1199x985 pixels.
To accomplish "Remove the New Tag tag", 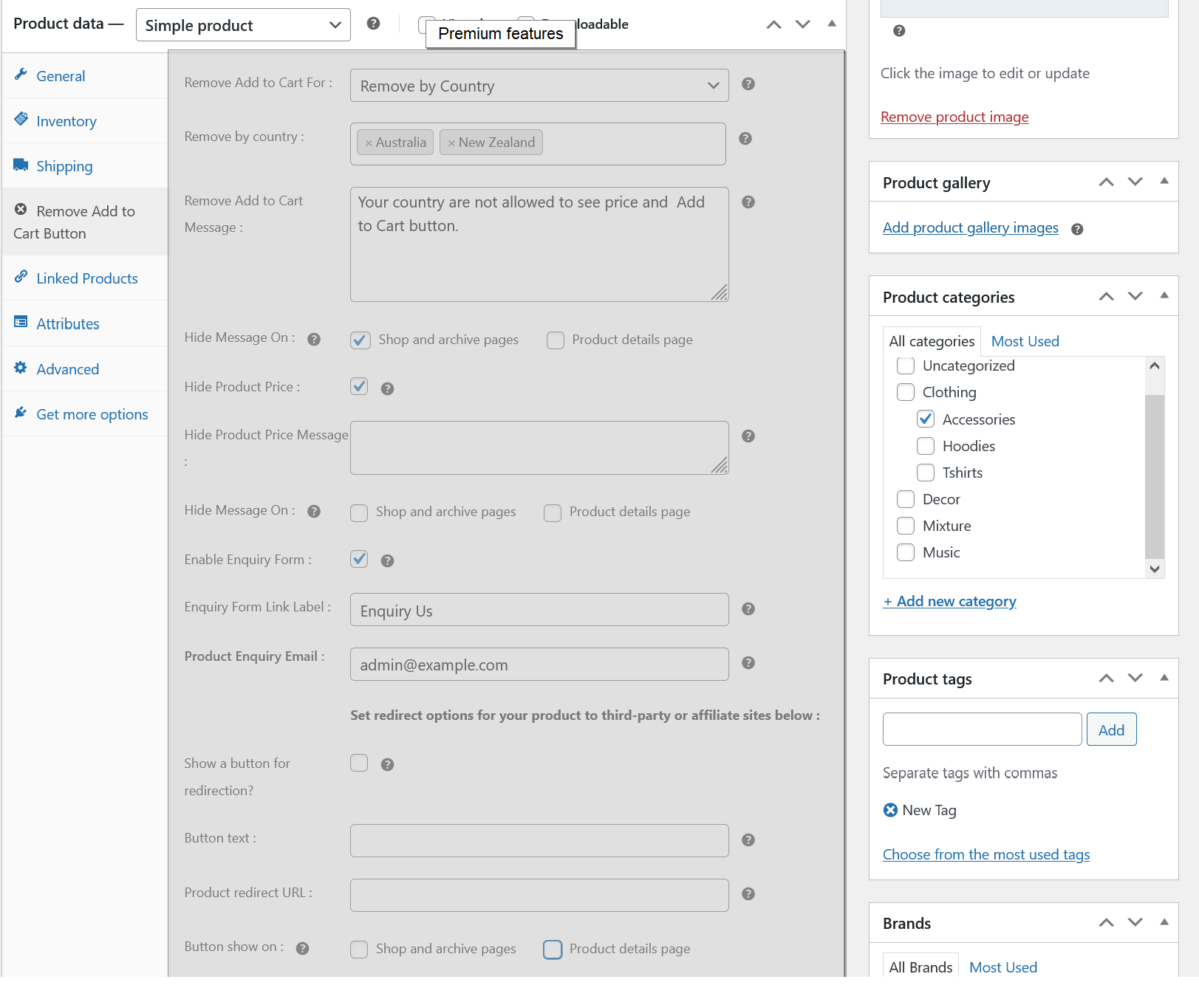I will (891, 810).
